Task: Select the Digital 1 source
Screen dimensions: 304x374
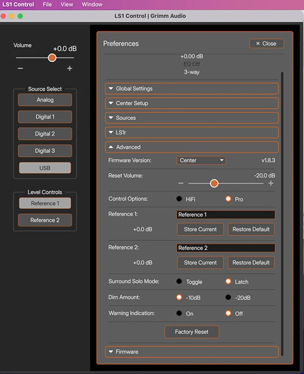Action: pos(45,117)
